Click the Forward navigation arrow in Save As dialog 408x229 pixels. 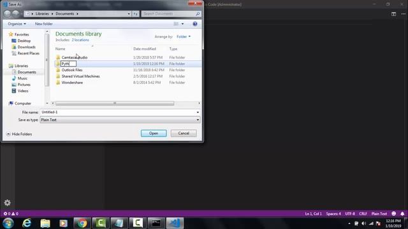(16, 13)
